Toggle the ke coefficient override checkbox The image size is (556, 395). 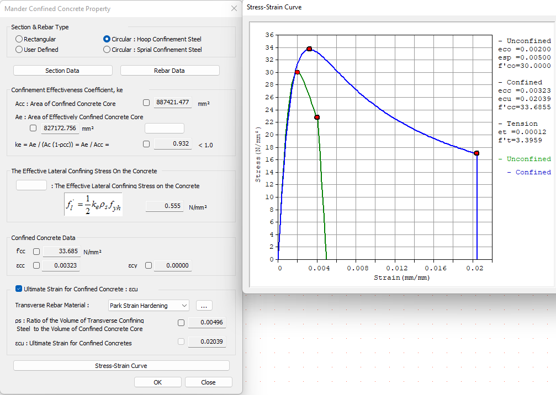146,145
